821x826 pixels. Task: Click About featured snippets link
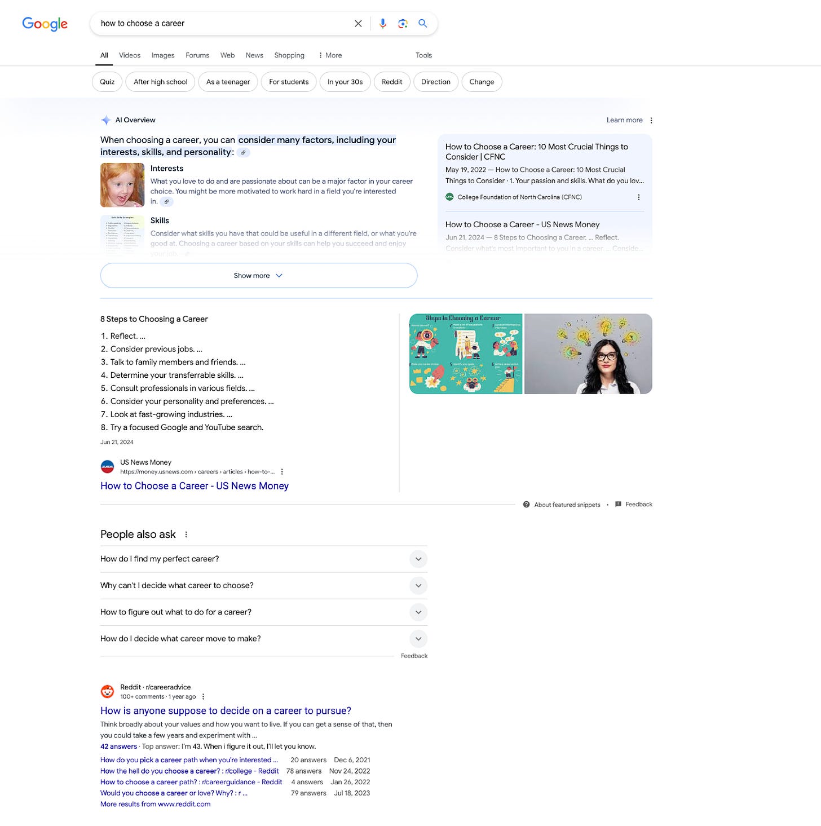pos(567,505)
